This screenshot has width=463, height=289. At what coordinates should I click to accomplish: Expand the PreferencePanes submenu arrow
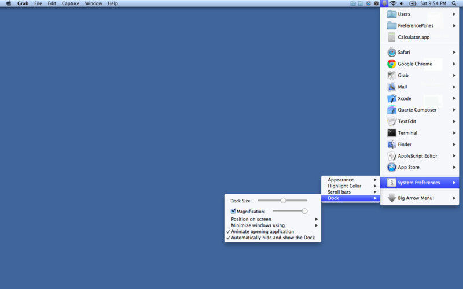click(x=454, y=25)
